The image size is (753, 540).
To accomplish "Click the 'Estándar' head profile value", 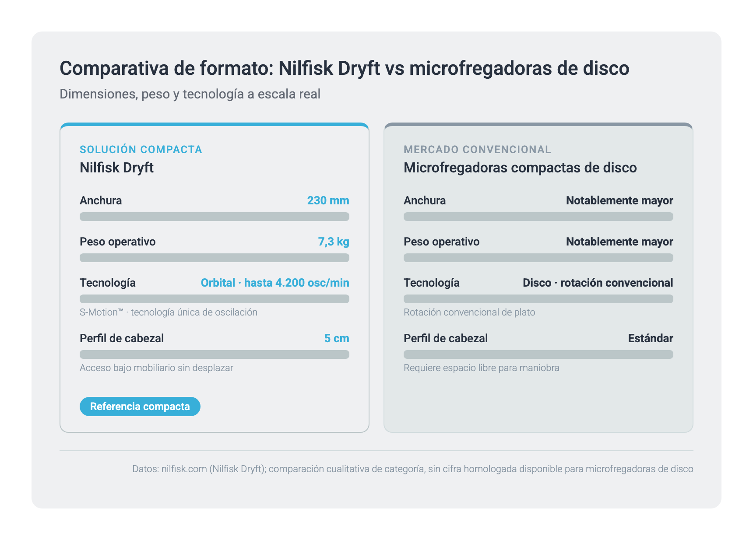I will point(651,338).
